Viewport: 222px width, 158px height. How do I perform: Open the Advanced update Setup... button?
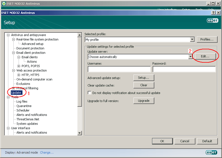[144, 78]
